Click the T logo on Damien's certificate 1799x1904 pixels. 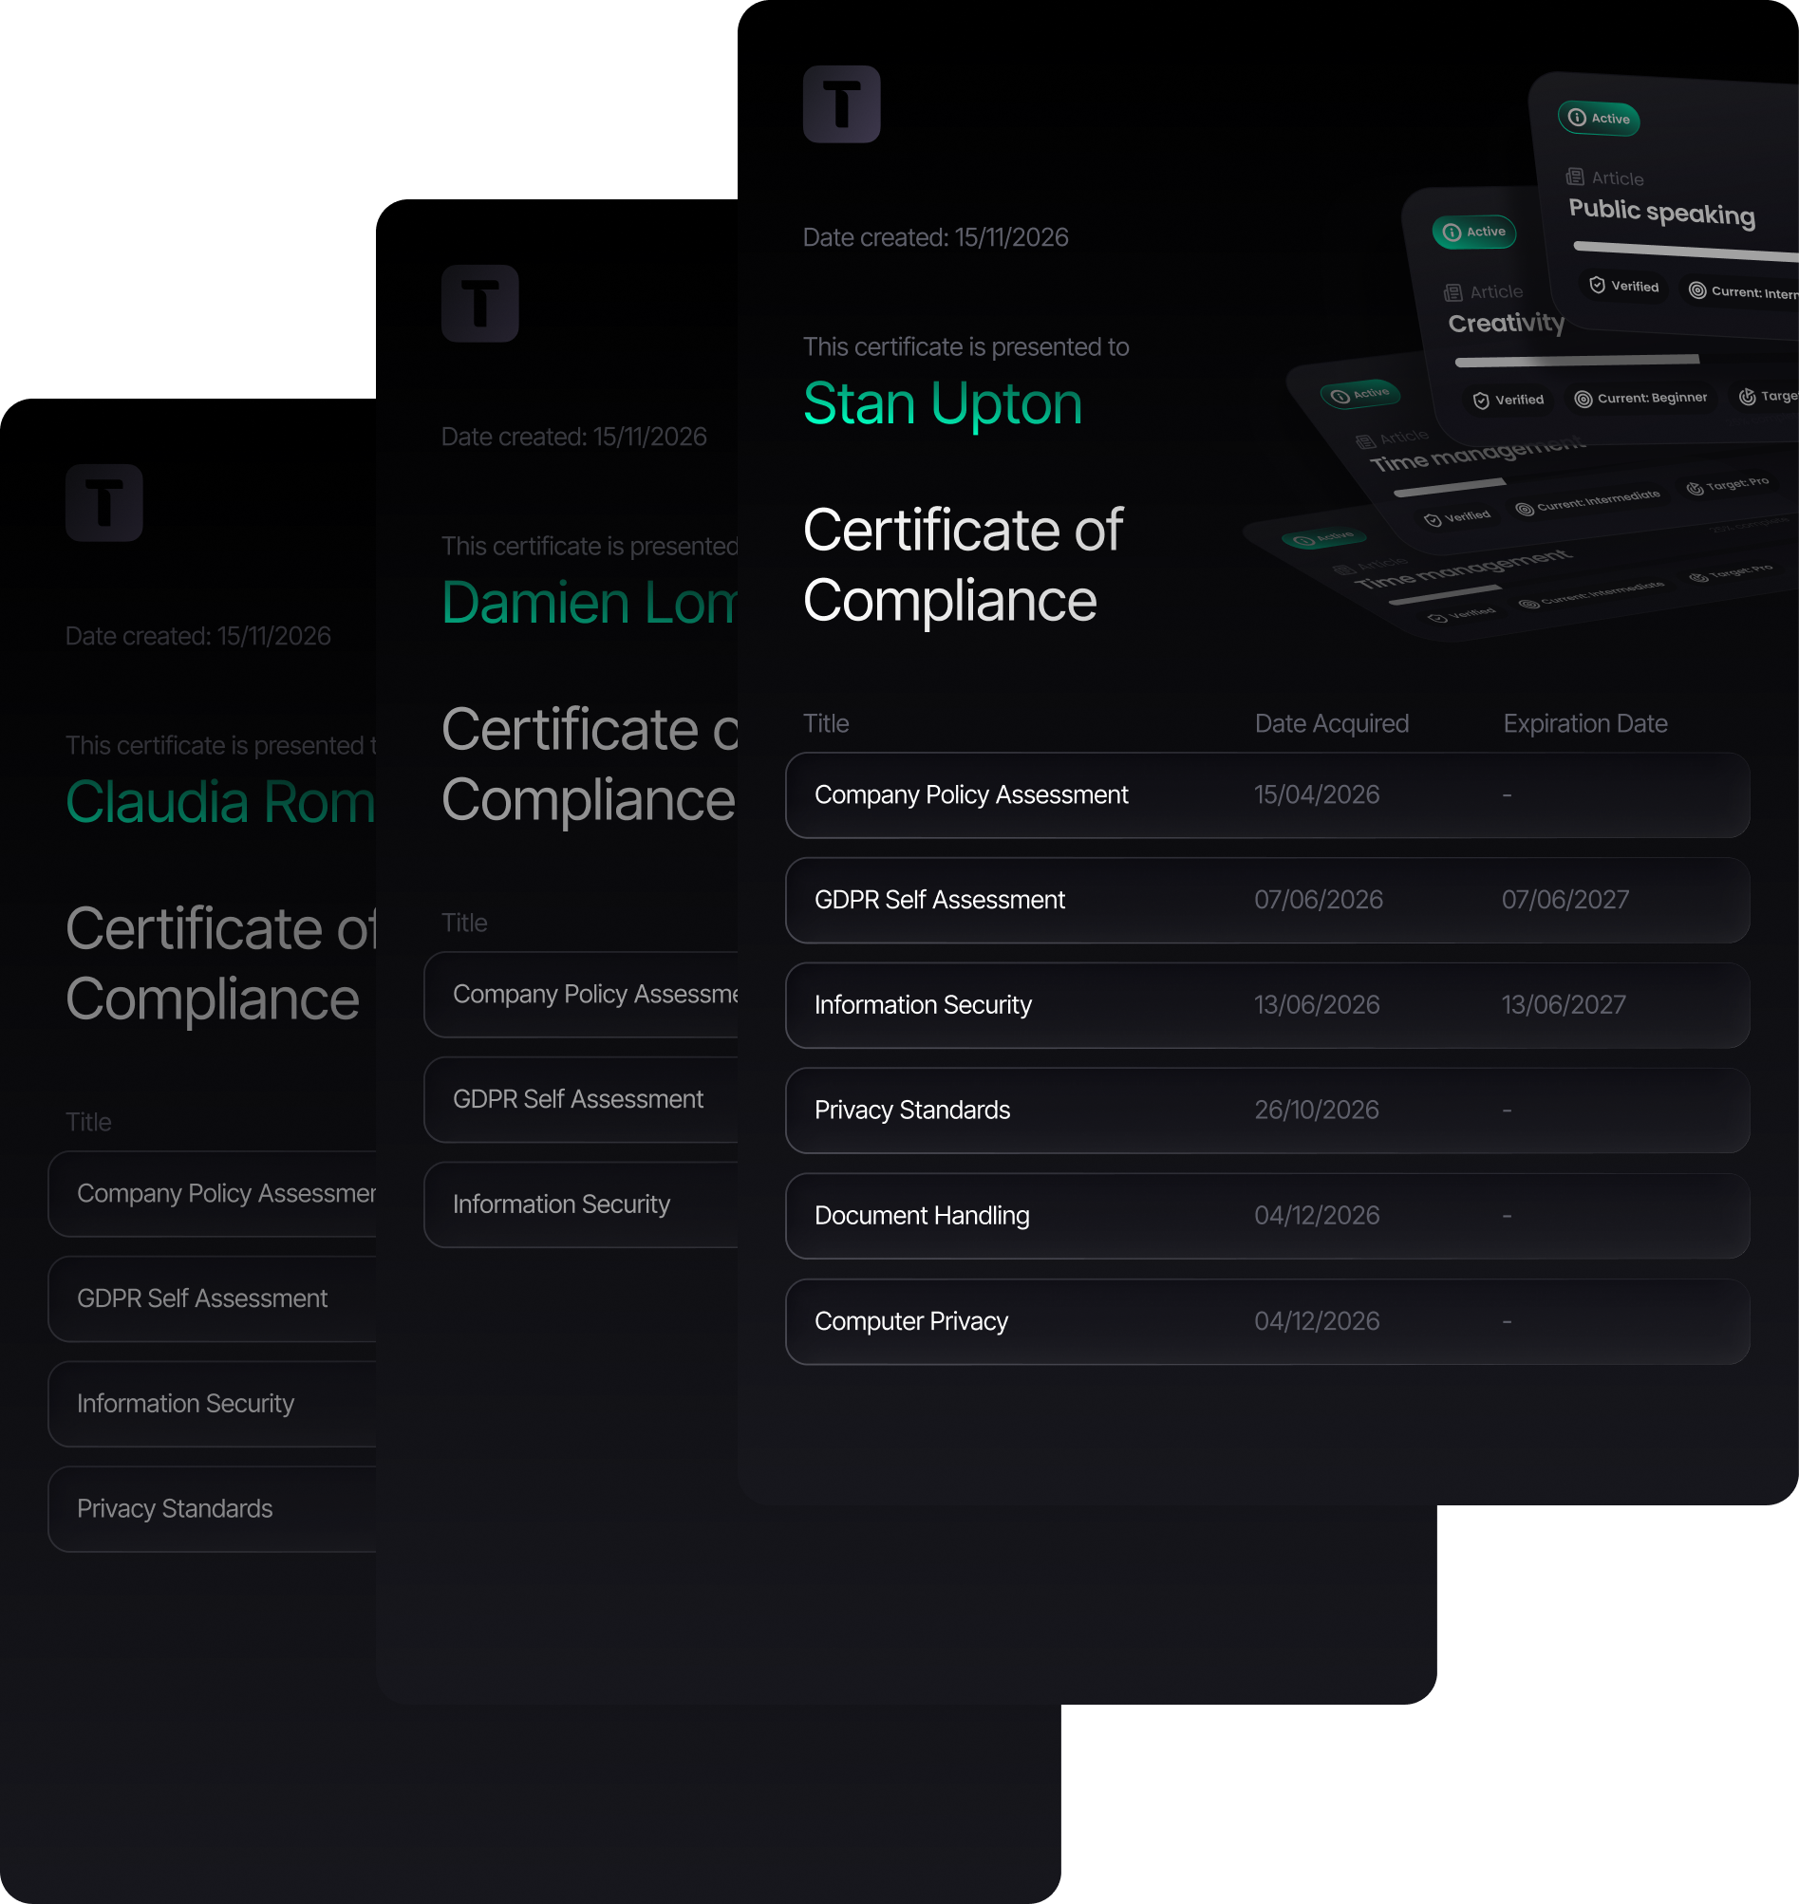click(x=479, y=304)
